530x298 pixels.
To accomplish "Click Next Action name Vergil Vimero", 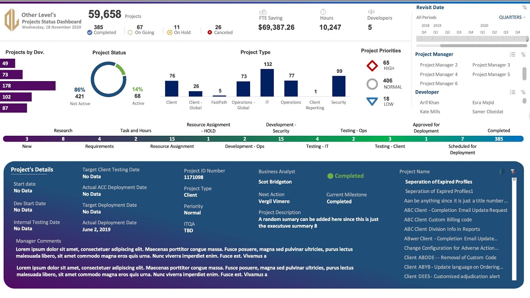I will (x=274, y=202).
